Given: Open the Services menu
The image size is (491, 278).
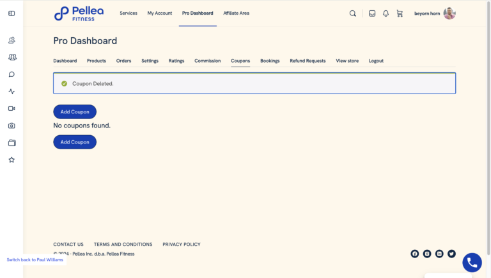Looking at the screenshot, I should tap(129, 13).
